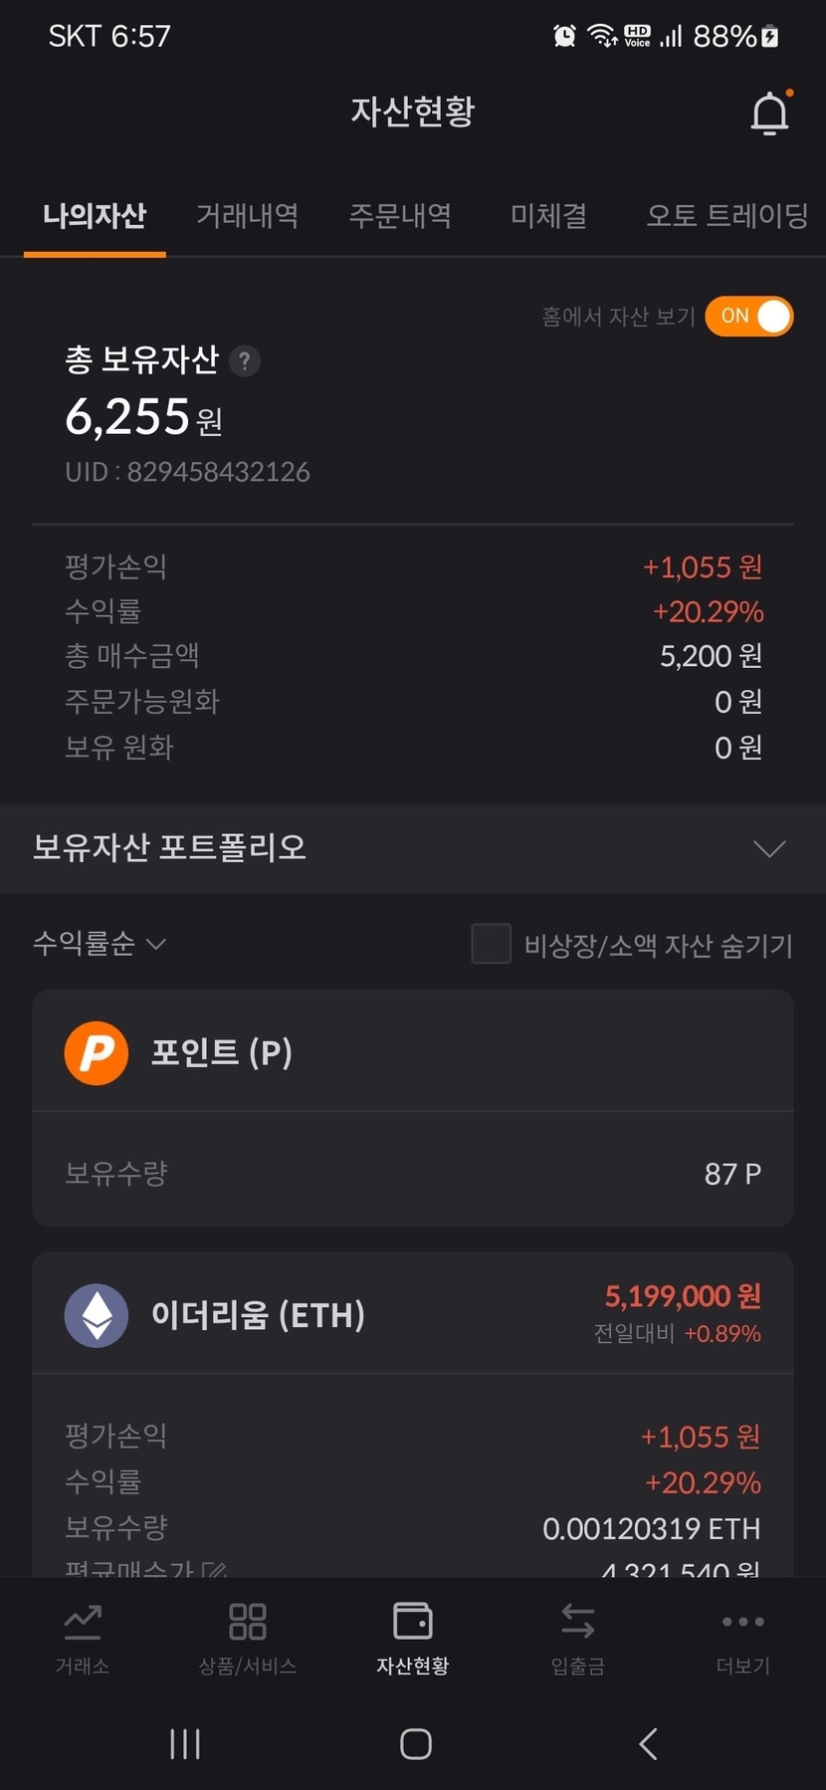Check 비상장/소액 자산 숨기기 checkbox
826x1790 pixels.
pyautogui.click(x=491, y=944)
